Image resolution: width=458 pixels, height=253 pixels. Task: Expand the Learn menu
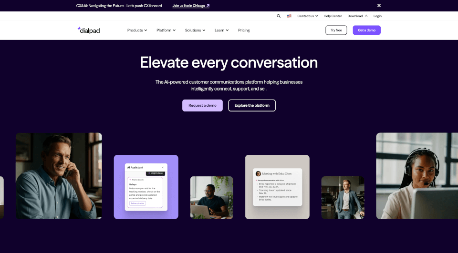pyautogui.click(x=221, y=30)
